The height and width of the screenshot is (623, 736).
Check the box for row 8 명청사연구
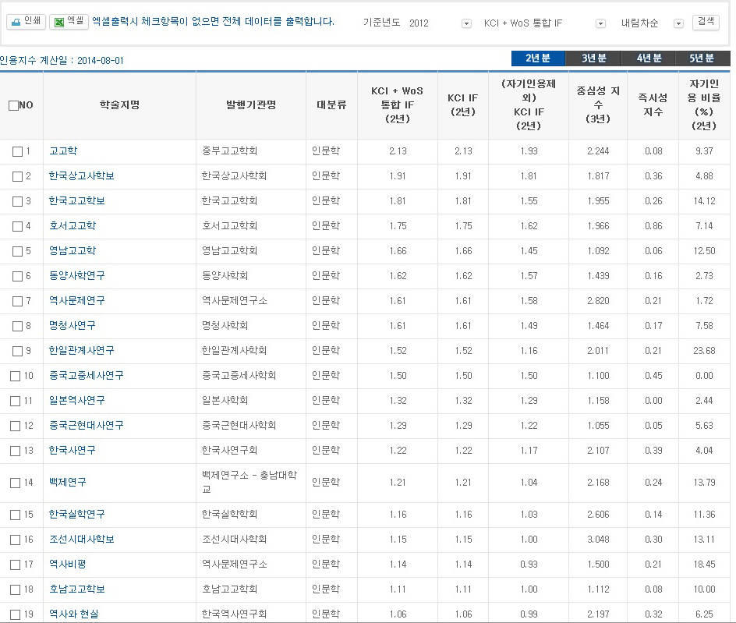point(17,325)
